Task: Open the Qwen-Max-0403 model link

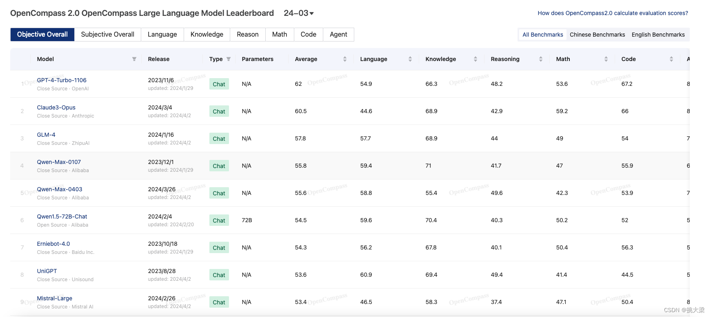Action: [x=60, y=189]
